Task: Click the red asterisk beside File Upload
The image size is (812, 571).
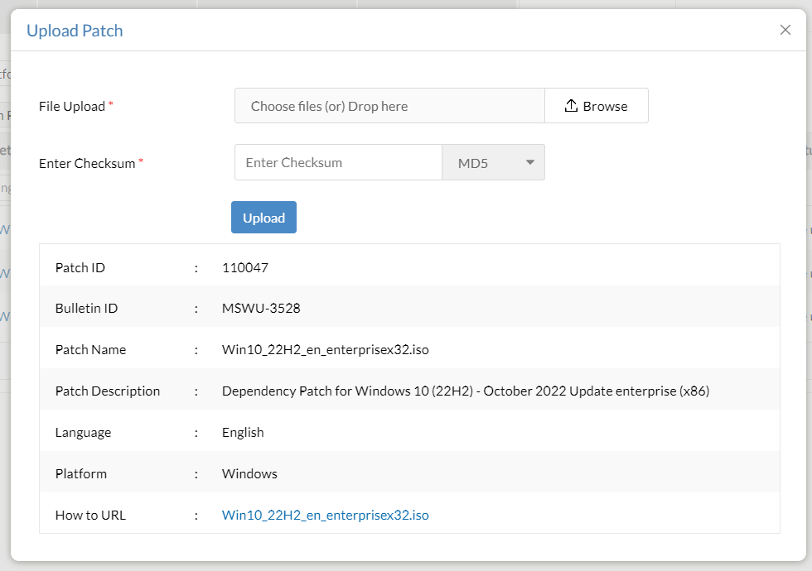Action: [x=109, y=101]
